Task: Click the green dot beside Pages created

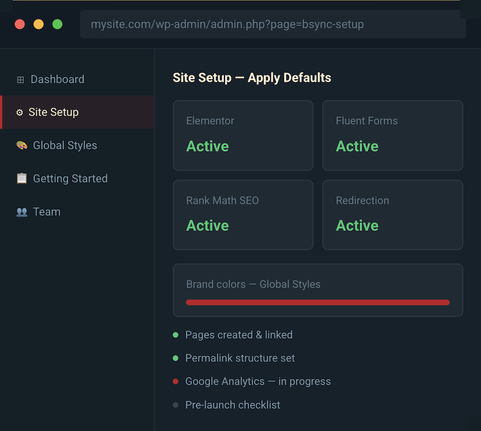Action: coord(176,335)
